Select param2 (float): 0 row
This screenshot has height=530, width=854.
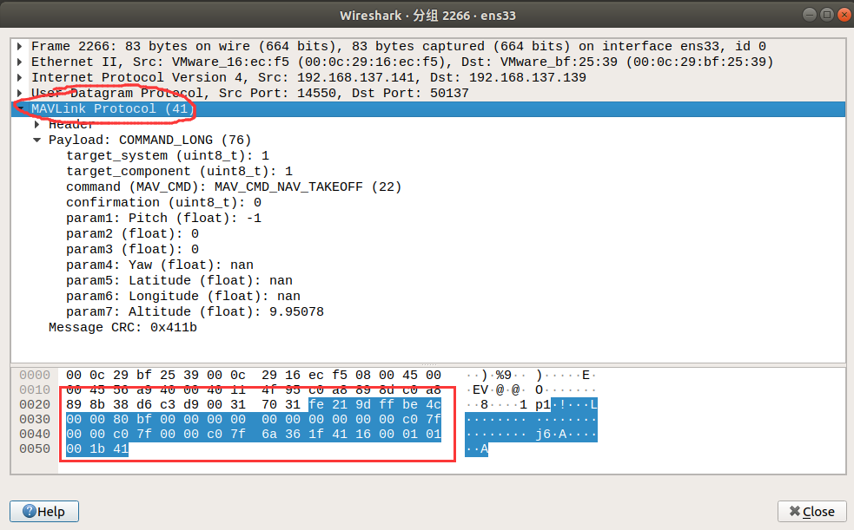[132, 233]
